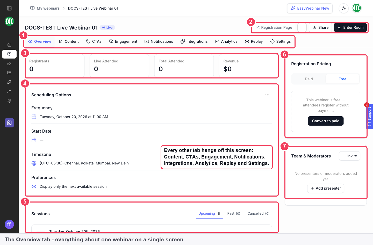The image size is (373, 245).
Task: Click eye icon in Preferences row
Action: point(34,186)
